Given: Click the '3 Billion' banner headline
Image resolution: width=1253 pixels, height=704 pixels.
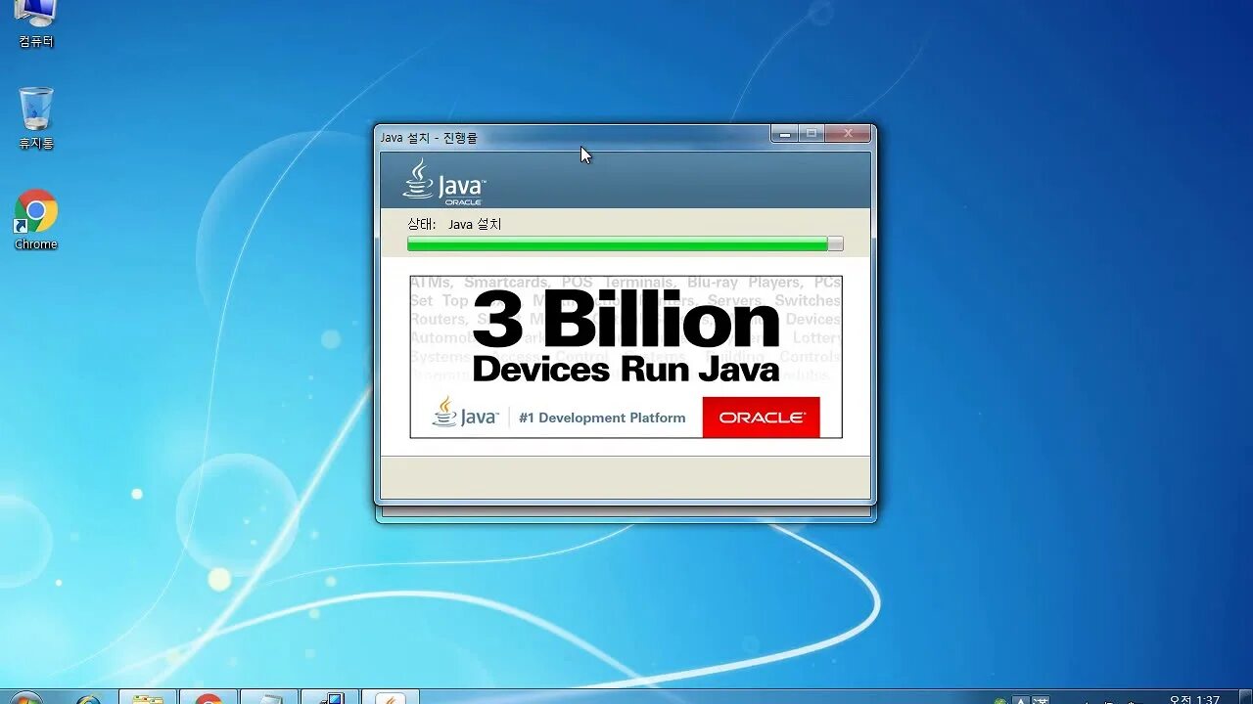Looking at the screenshot, I should (626, 319).
